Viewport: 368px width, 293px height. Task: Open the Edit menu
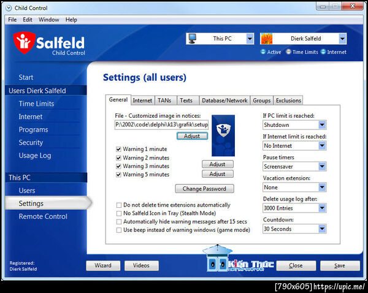pyautogui.click(x=28, y=20)
